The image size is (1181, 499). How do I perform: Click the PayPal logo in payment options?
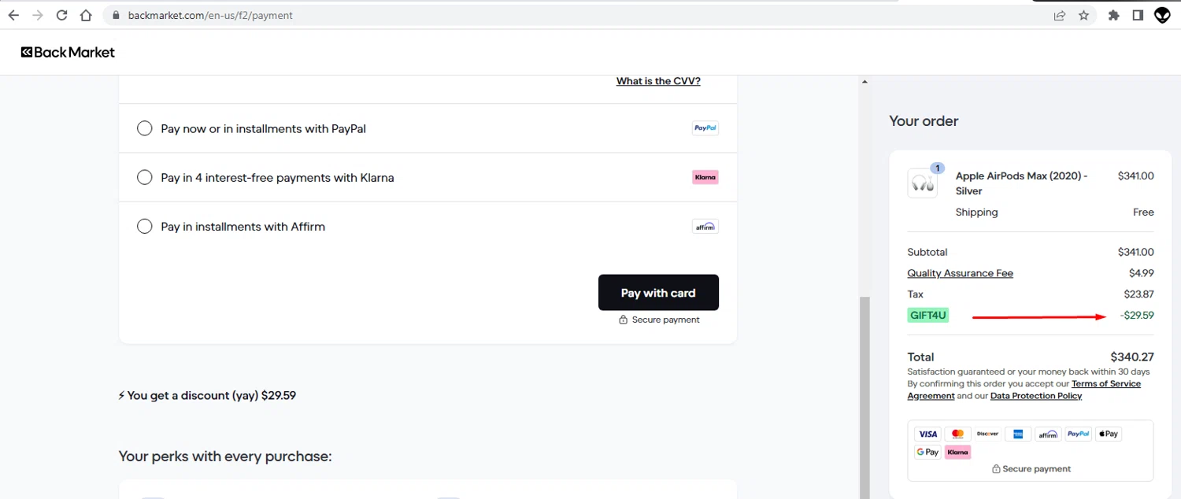coord(705,128)
